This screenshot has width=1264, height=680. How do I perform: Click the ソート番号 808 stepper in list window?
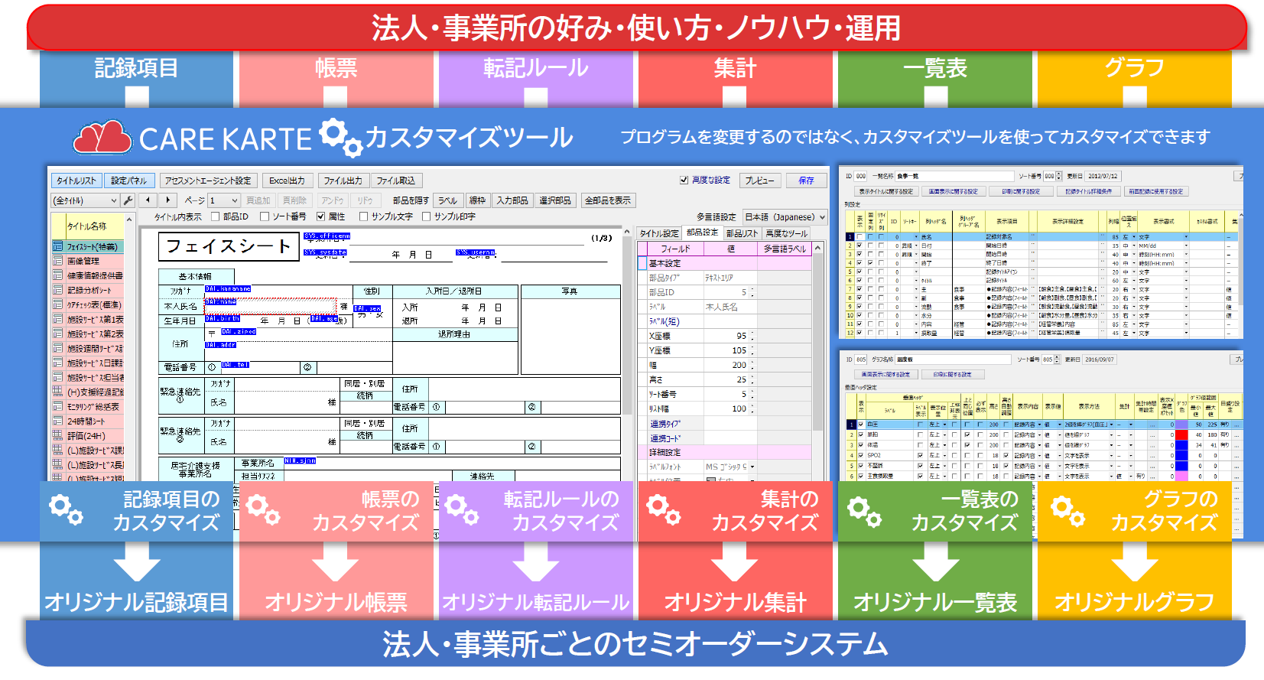pyautogui.click(x=1058, y=176)
